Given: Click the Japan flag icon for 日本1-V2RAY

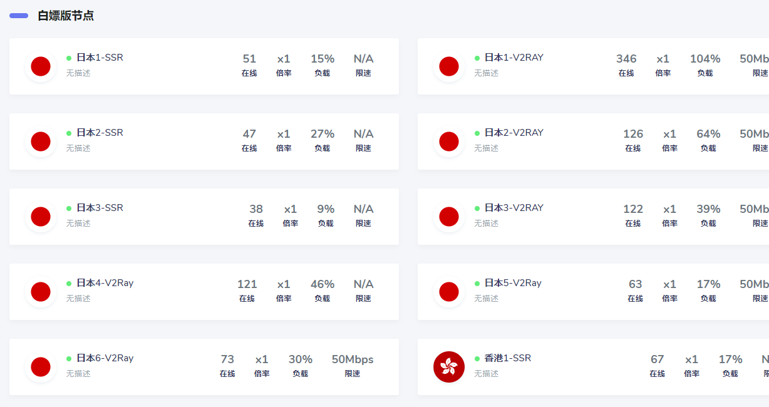Looking at the screenshot, I should [x=449, y=66].
